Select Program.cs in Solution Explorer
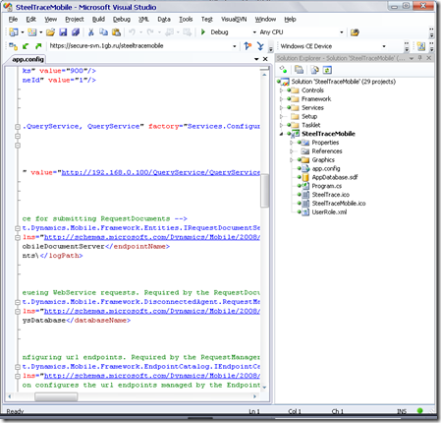 pyautogui.click(x=327, y=186)
